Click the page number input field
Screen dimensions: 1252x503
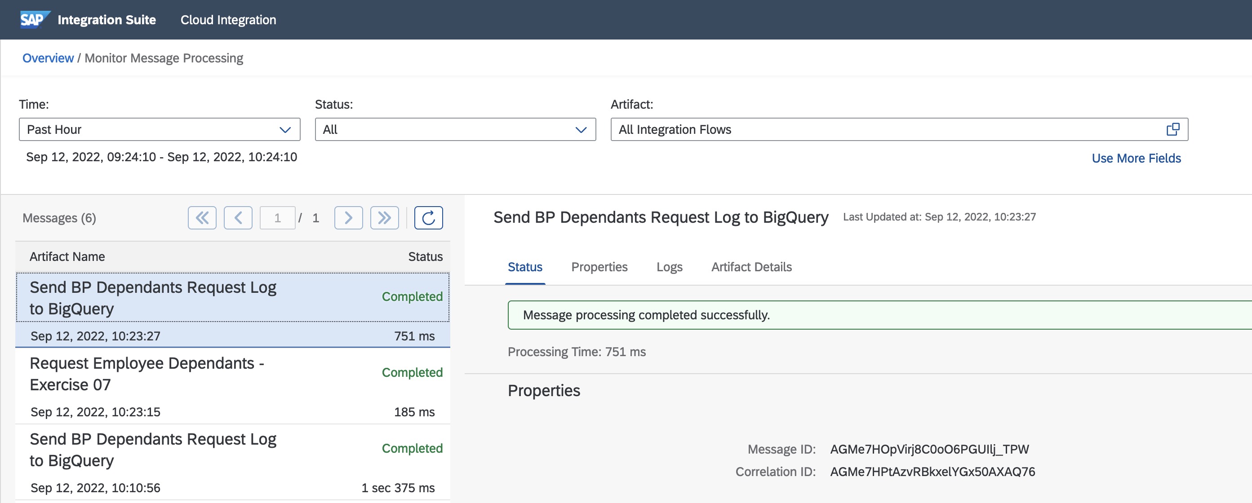(278, 218)
